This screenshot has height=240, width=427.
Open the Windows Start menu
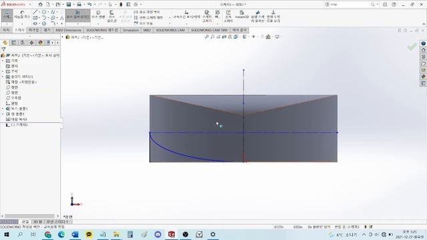pyautogui.click(x=6, y=234)
